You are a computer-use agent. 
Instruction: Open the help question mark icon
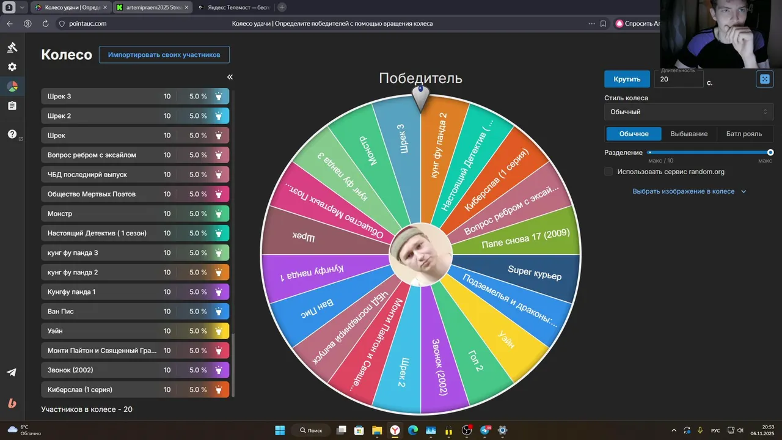pos(12,134)
